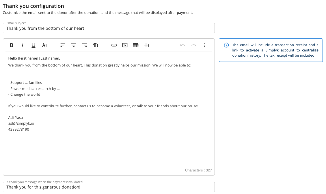This screenshot has width=326, height=194.
Task: Open the text style options
Action: click(44, 45)
